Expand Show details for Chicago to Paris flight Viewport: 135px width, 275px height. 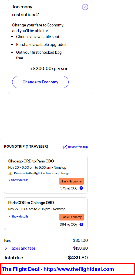pyautogui.click(x=18, y=180)
